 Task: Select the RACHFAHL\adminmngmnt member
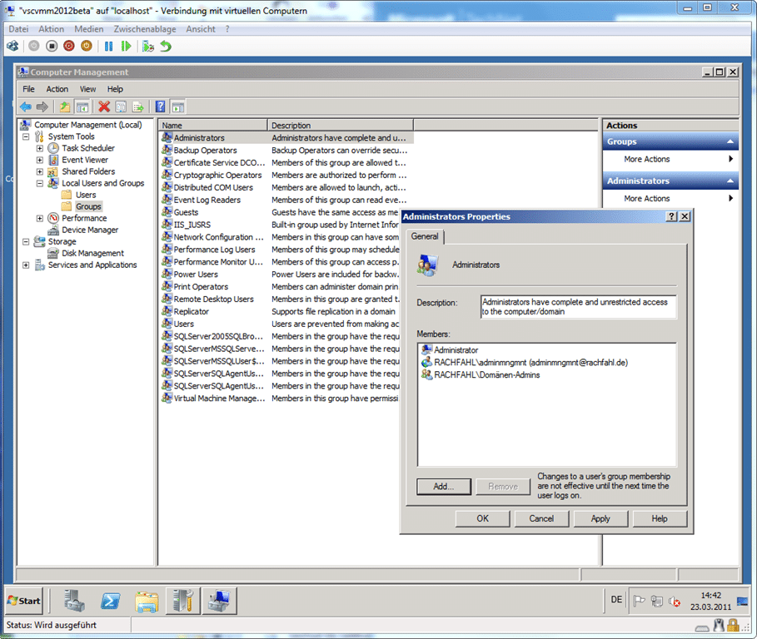(525, 363)
